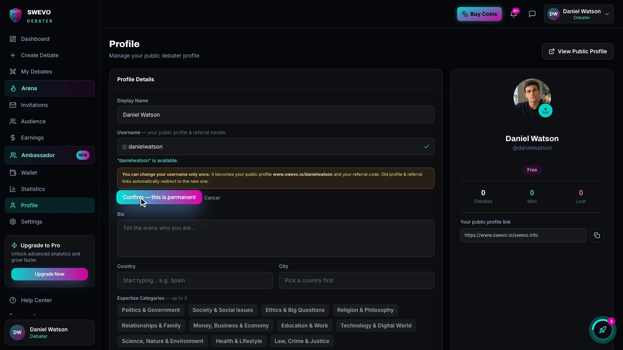623x350 pixels.
Task: Select Money, Business & Economy category
Action: point(231,325)
